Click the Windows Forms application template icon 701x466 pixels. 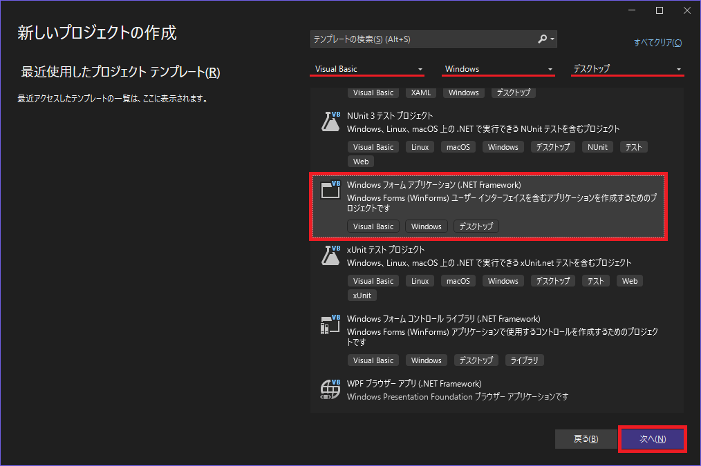[x=330, y=190]
